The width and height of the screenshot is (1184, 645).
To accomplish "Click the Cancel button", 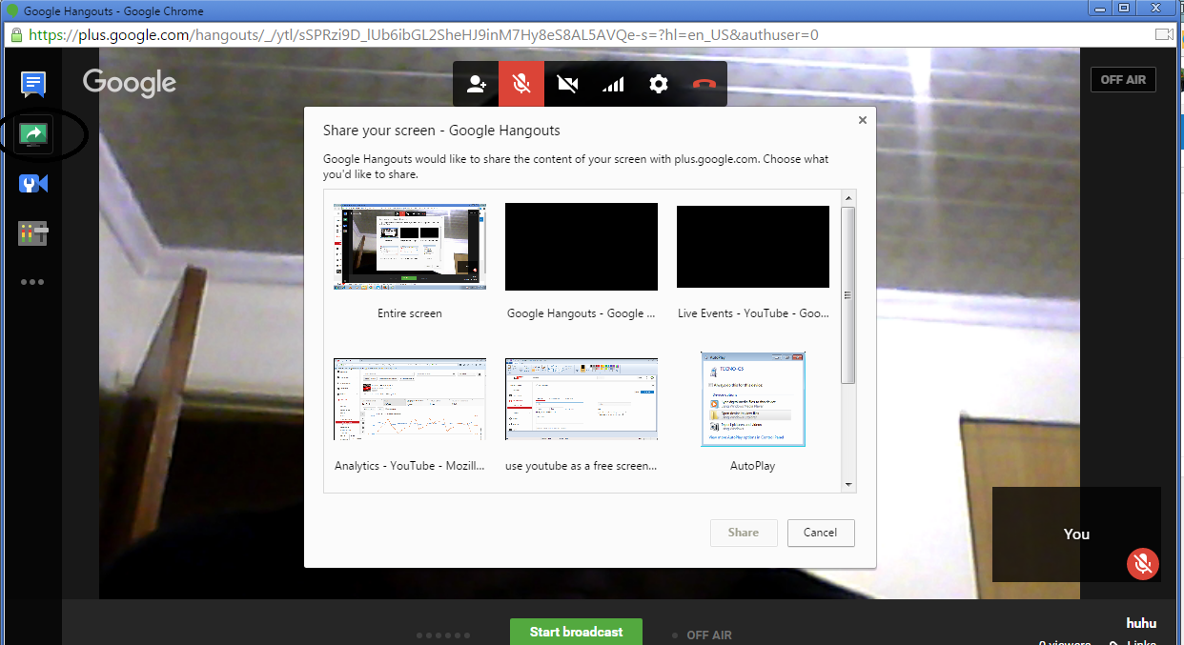I will tap(821, 533).
